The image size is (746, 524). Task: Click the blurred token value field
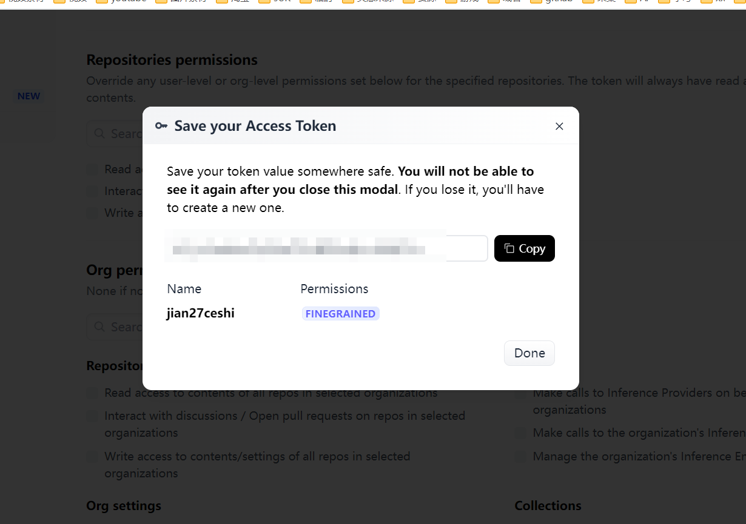pyautogui.click(x=327, y=248)
